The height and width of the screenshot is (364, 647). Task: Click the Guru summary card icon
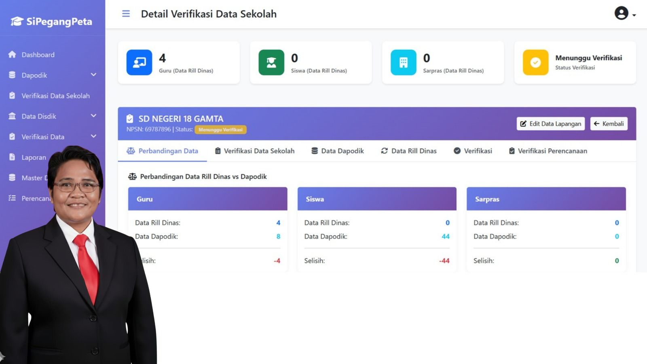coord(139,62)
